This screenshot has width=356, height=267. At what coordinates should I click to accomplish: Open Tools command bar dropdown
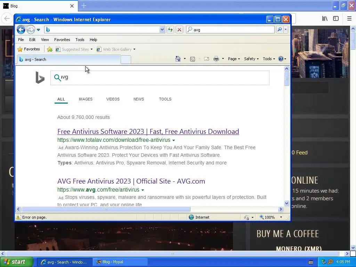(x=269, y=59)
